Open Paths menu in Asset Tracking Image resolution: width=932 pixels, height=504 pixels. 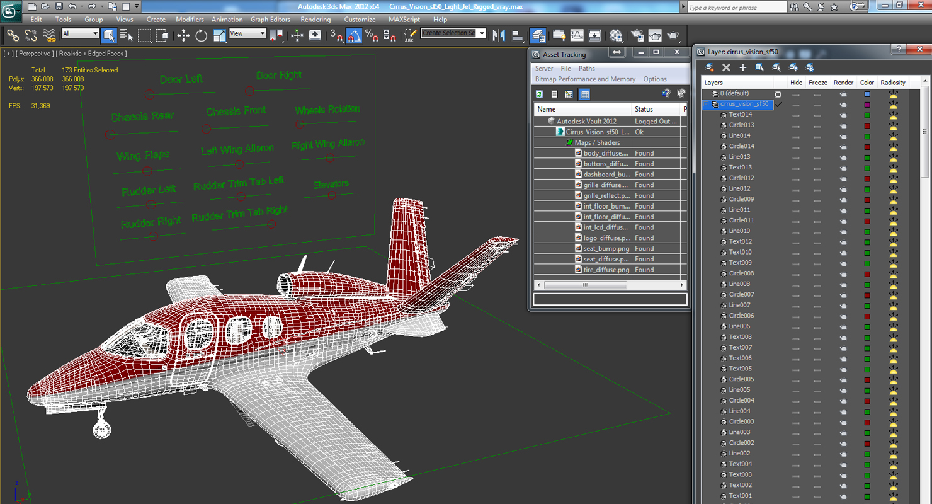click(587, 69)
